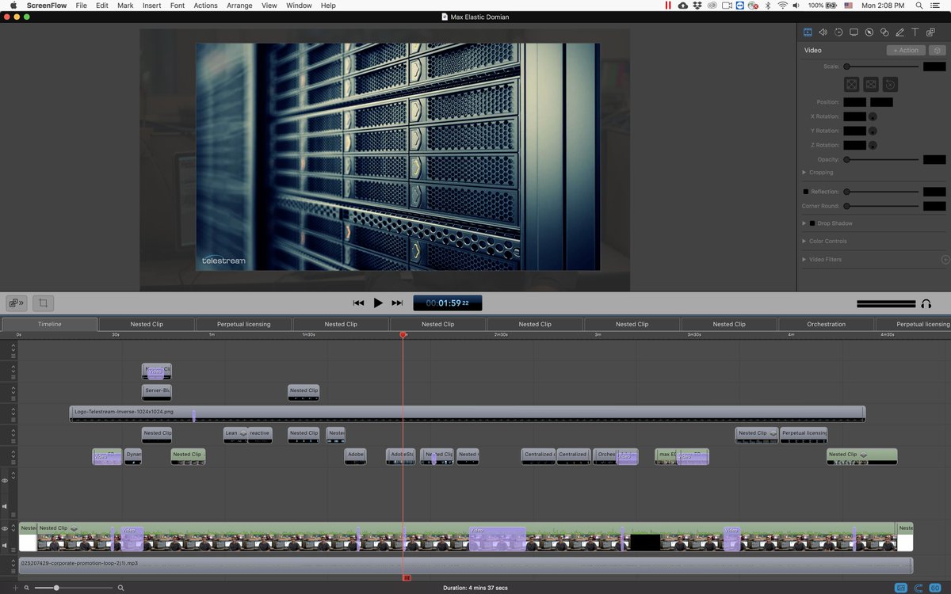The width and height of the screenshot is (951, 594).
Task: Jump to previous with rewind button
Action: pos(358,303)
